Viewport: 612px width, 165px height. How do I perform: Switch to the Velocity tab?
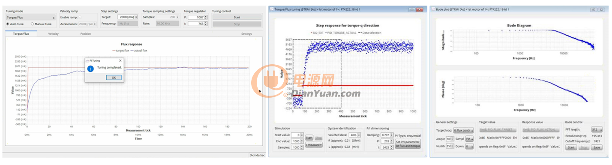click(x=54, y=33)
